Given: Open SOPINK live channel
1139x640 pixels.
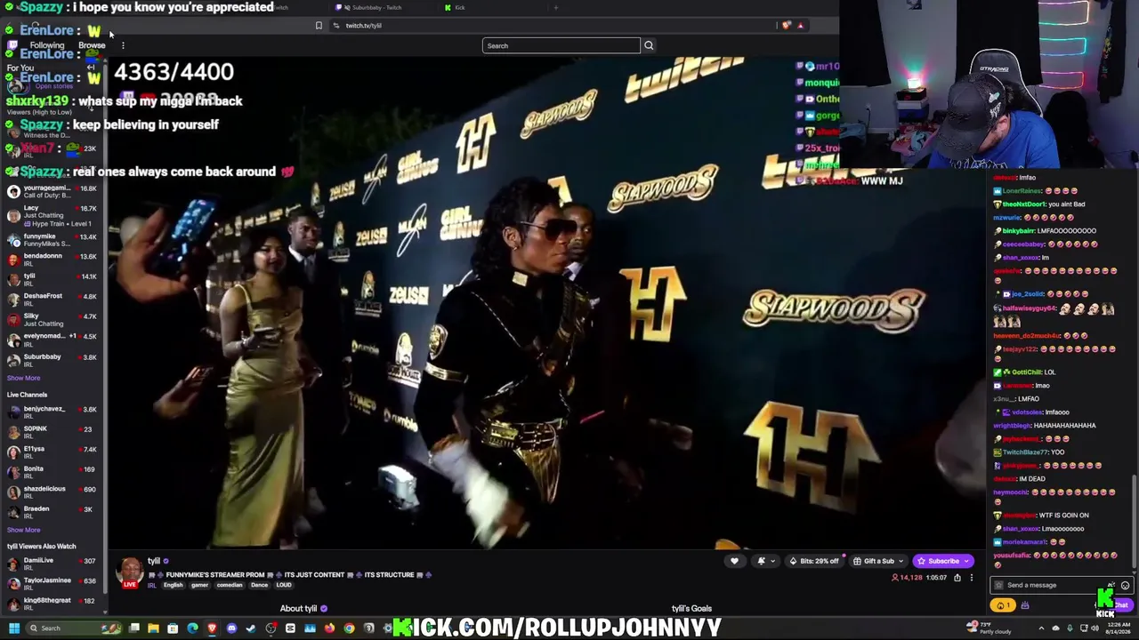Looking at the screenshot, I should click(x=53, y=432).
